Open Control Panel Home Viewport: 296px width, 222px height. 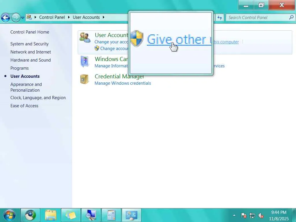30,32
